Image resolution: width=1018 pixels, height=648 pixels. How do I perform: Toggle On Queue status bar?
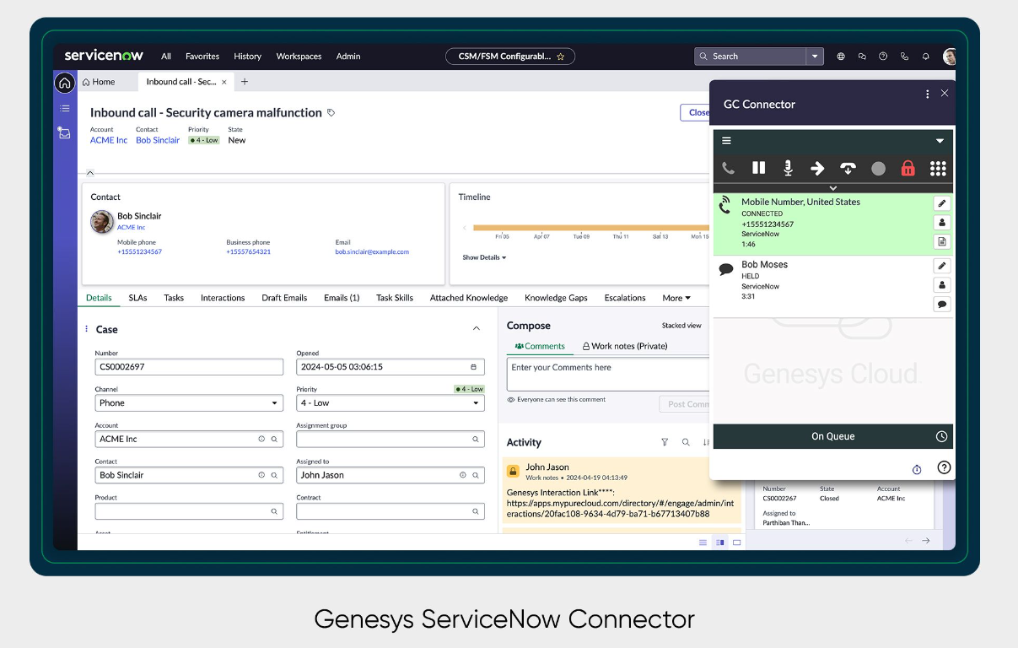click(x=832, y=436)
